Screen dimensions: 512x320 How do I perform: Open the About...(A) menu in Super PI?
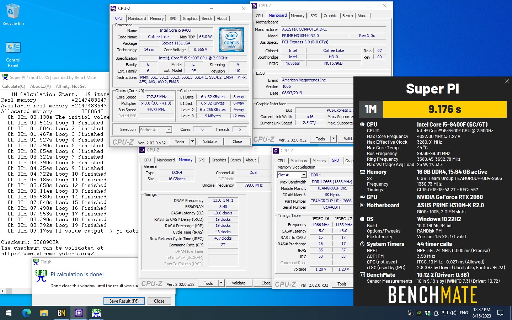[x=41, y=86]
